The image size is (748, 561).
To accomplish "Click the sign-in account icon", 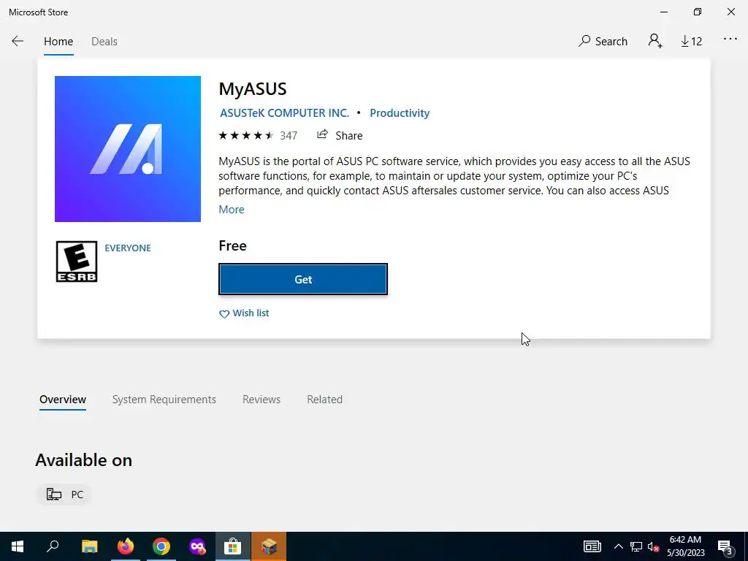I will [655, 41].
